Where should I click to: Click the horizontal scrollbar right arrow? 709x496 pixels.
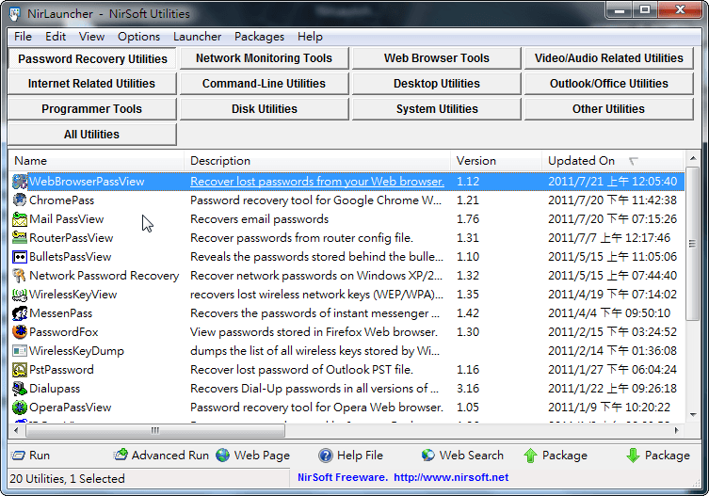click(677, 430)
